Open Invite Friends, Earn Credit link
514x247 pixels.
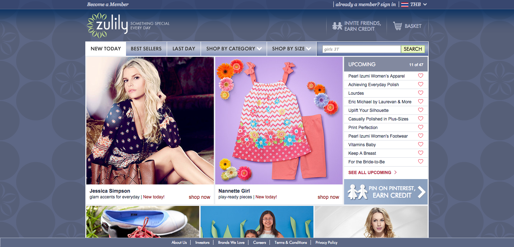click(x=363, y=26)
